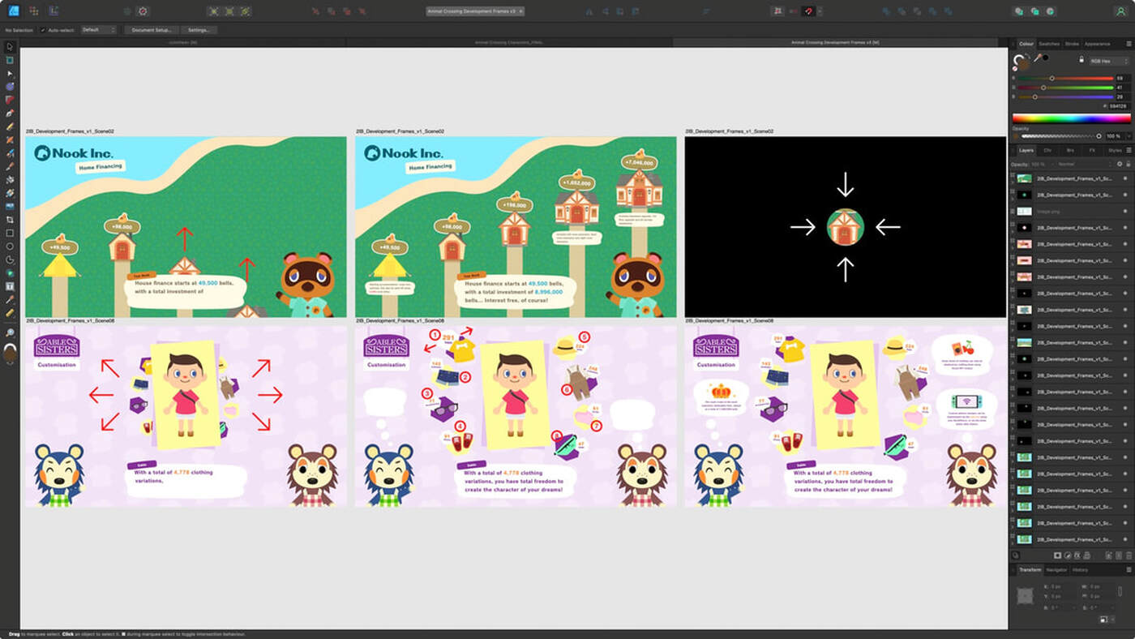Switch to the History tab
The image size is (1135, 639).
[x=1081, y=570]
